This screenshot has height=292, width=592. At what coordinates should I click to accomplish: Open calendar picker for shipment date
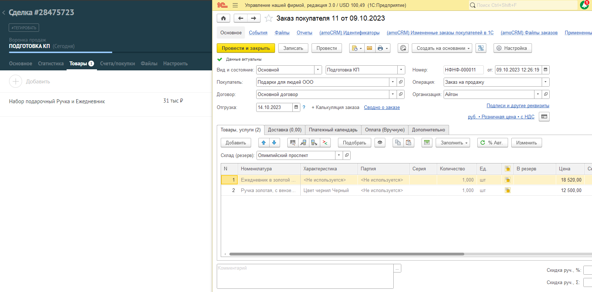coord(296,107)
